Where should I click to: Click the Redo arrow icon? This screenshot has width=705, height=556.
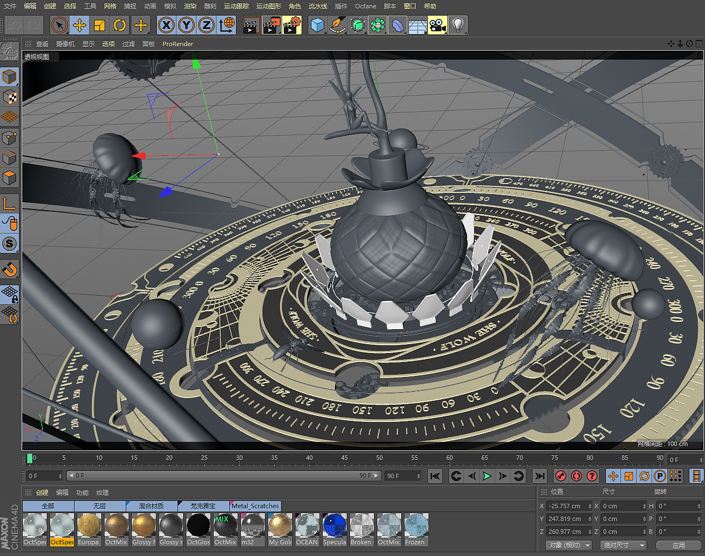[34, 25]
